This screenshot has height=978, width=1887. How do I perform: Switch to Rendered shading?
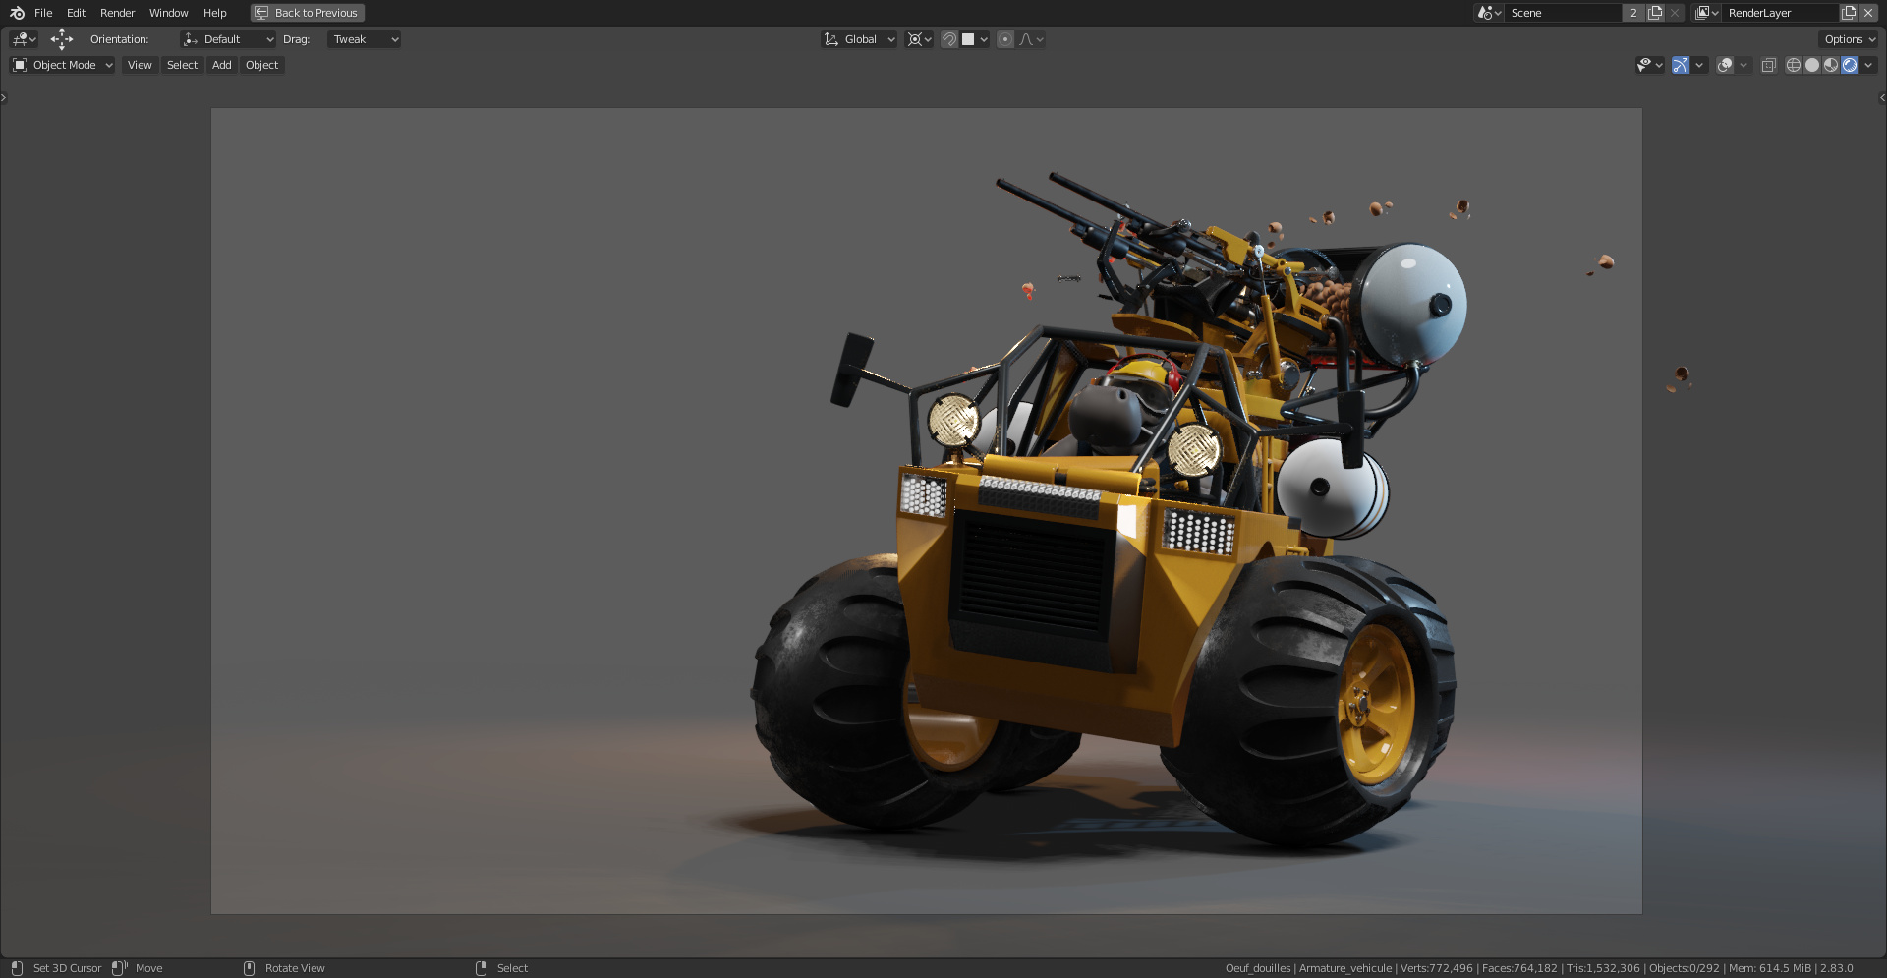point(1850,65)
